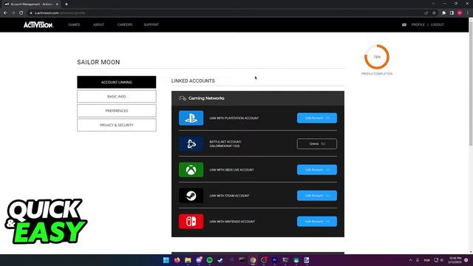473x266 pixels.
Task: Open the PROFILE link in header
Action: click(x=418, y=24)
